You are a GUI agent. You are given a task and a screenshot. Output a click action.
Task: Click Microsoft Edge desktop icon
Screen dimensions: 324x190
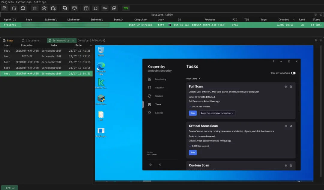coord(101,68)
